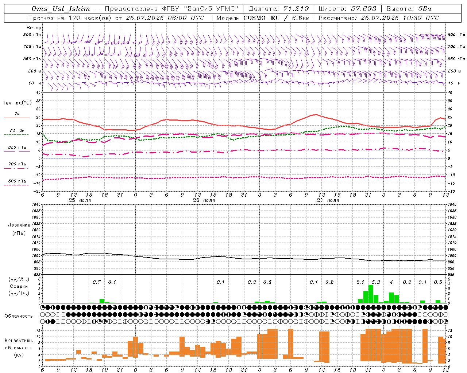Click the 850 гПа temperature legend entry
Viewport: 467px width, 373px height.
point(17,149)
